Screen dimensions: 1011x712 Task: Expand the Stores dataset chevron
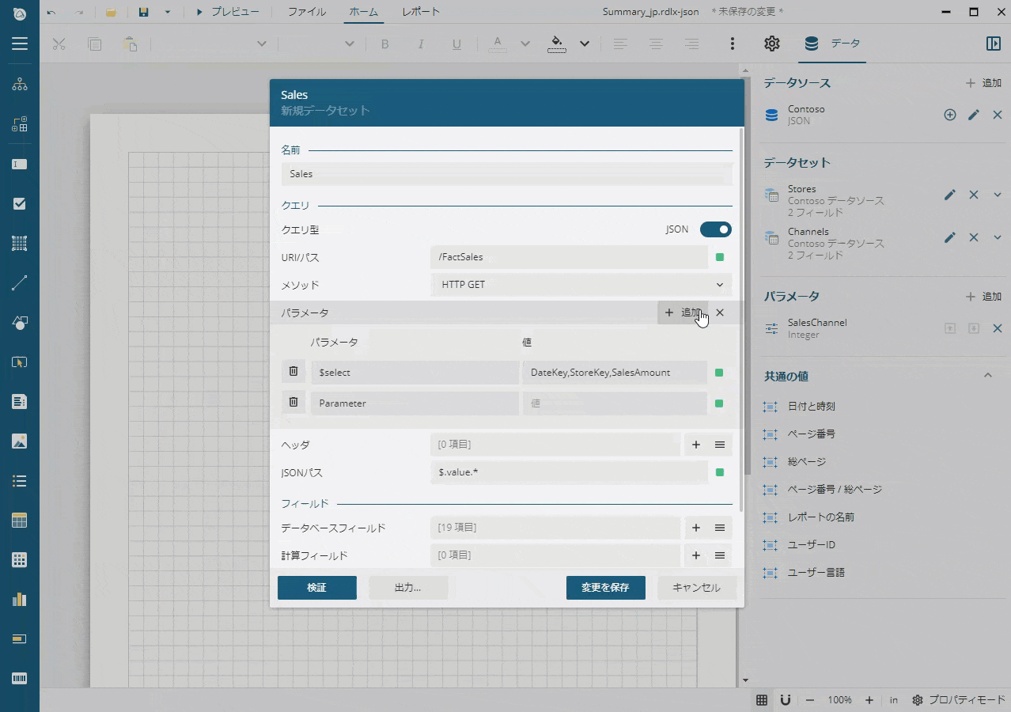pyautogui.click(x=997, y=194)
